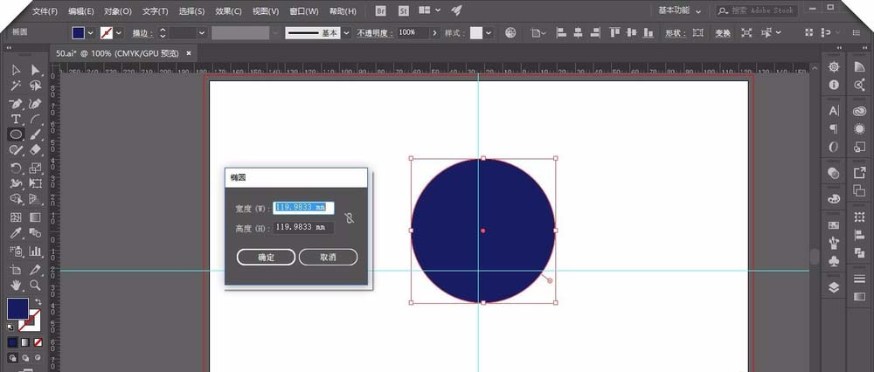Select the Pen tool
This screenshot has width=874, height=372.
(x=16, y=104)
